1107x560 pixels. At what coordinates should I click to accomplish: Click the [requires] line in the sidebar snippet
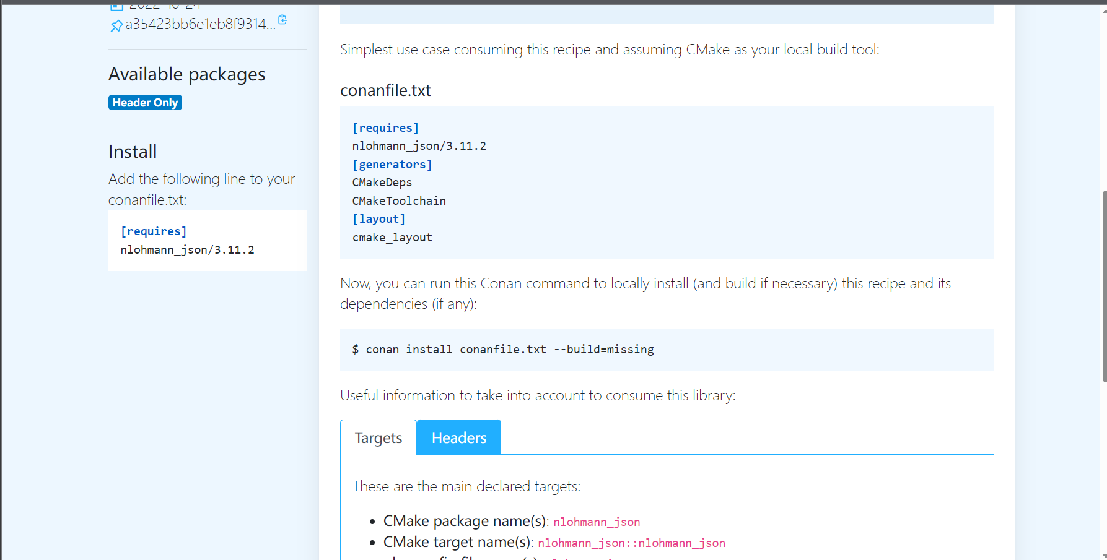(x=153, y=231)
